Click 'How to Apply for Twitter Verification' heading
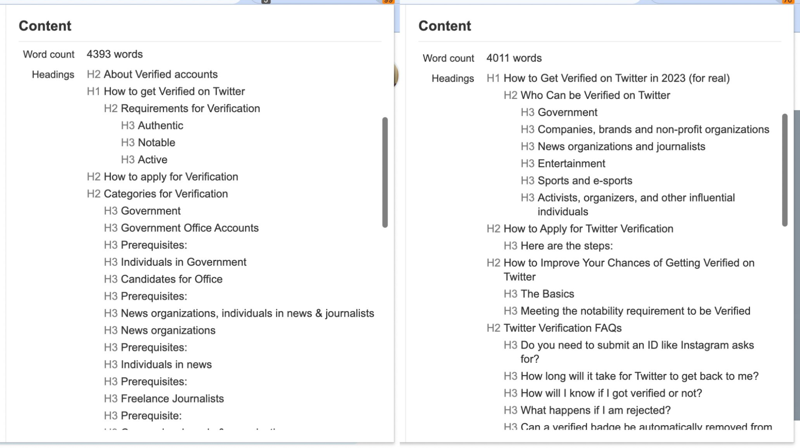 [588, 229]
